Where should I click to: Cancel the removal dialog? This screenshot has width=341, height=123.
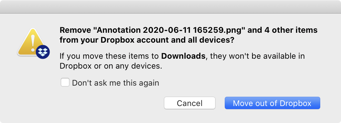tap(190, 103)
